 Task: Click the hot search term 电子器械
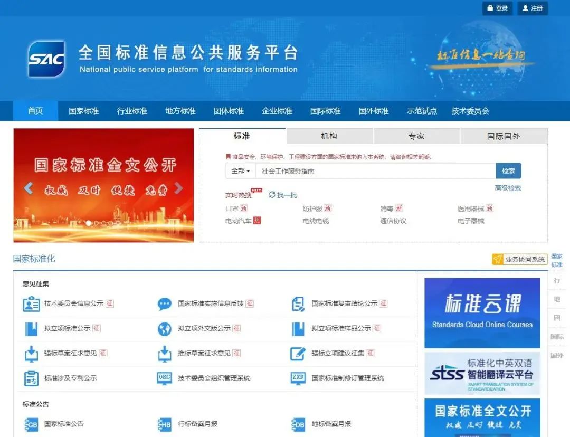coord(471,221)
